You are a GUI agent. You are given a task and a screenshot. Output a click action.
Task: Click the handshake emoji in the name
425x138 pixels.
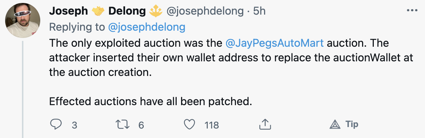[x=98, y=11]
